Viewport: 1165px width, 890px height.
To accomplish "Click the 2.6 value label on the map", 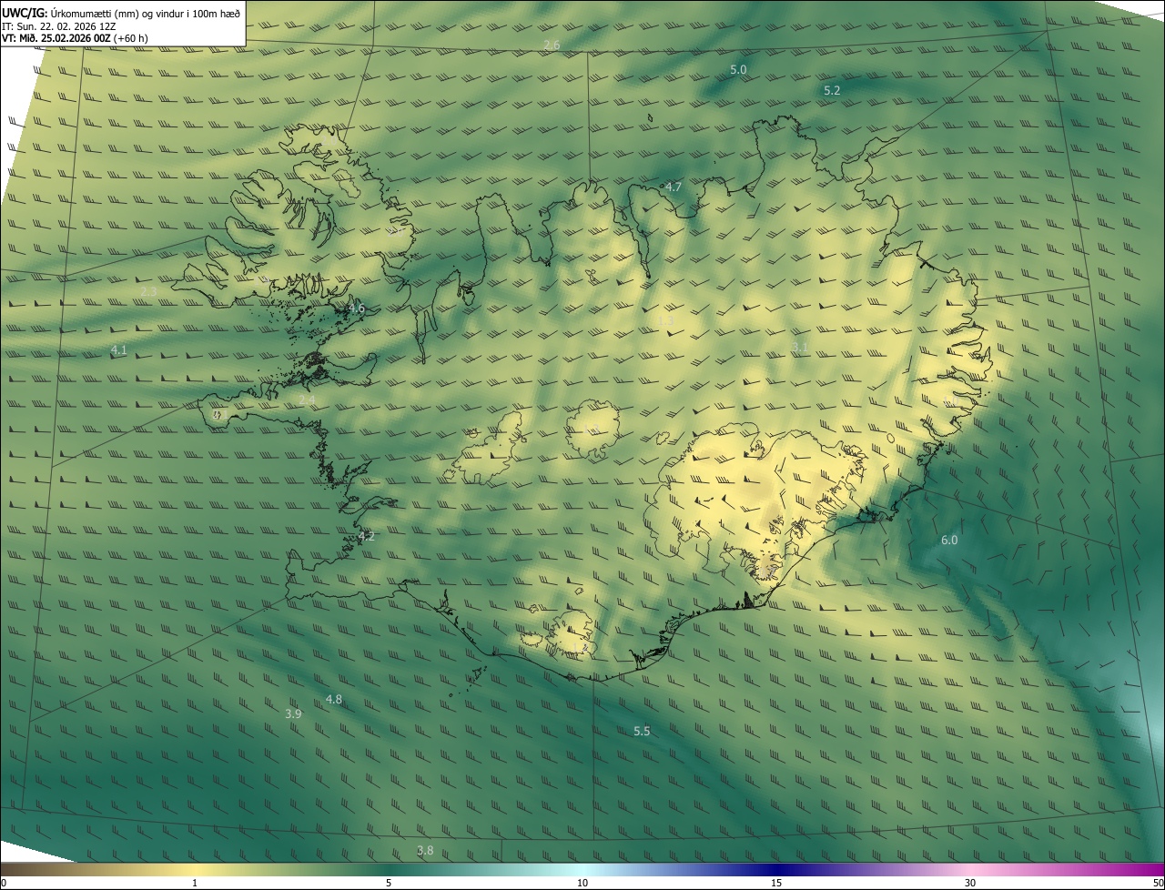I will (552, 46).
